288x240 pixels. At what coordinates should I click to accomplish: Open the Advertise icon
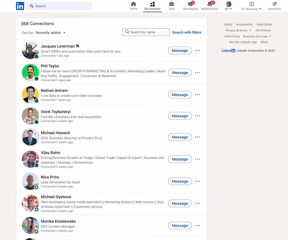(274, 6)
